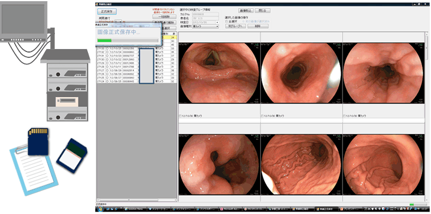
Task: Switch to the FACSPLUS taskbar item
Action: tap(254, 209)
